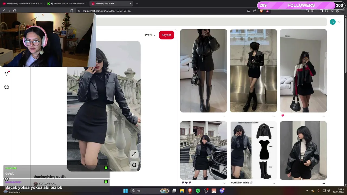Image resolution: width=347 pixels, height=195 pixels.
Task: Reload the Pinterest page
Action: point(15,11)
